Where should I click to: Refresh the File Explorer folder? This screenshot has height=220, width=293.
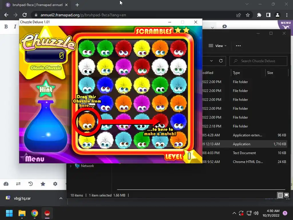point(221,61)
